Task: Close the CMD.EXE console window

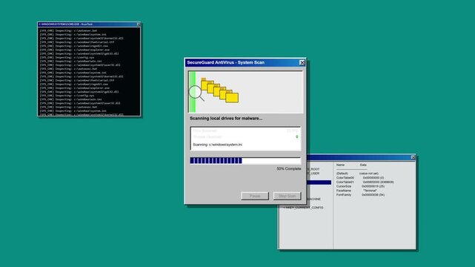Action: tap(139, 24)
